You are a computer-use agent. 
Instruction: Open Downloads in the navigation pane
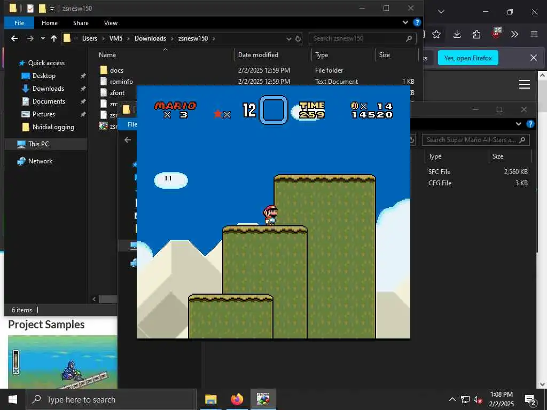(x=48, y=89)
